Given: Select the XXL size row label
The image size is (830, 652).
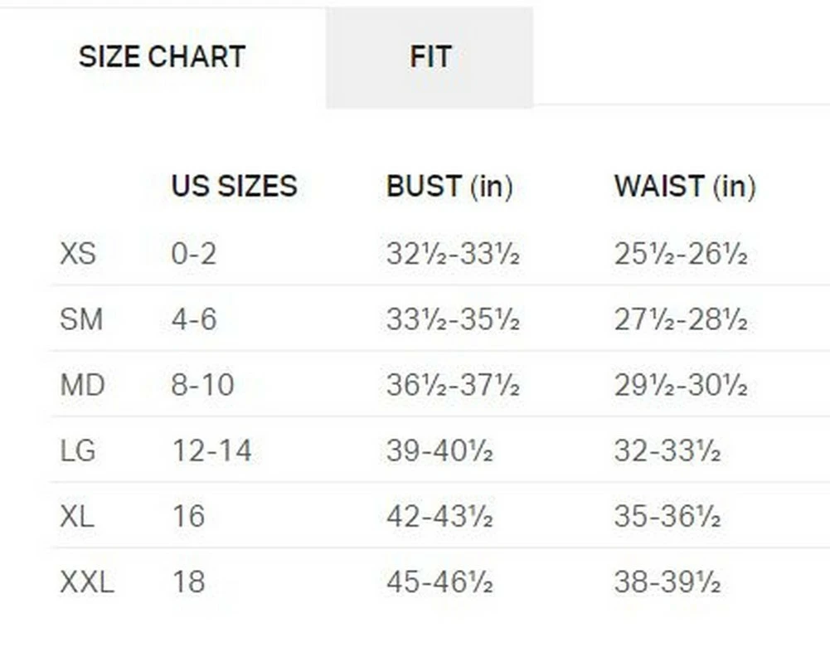Looking at the screenshot, I should click(x=87, y=582).
